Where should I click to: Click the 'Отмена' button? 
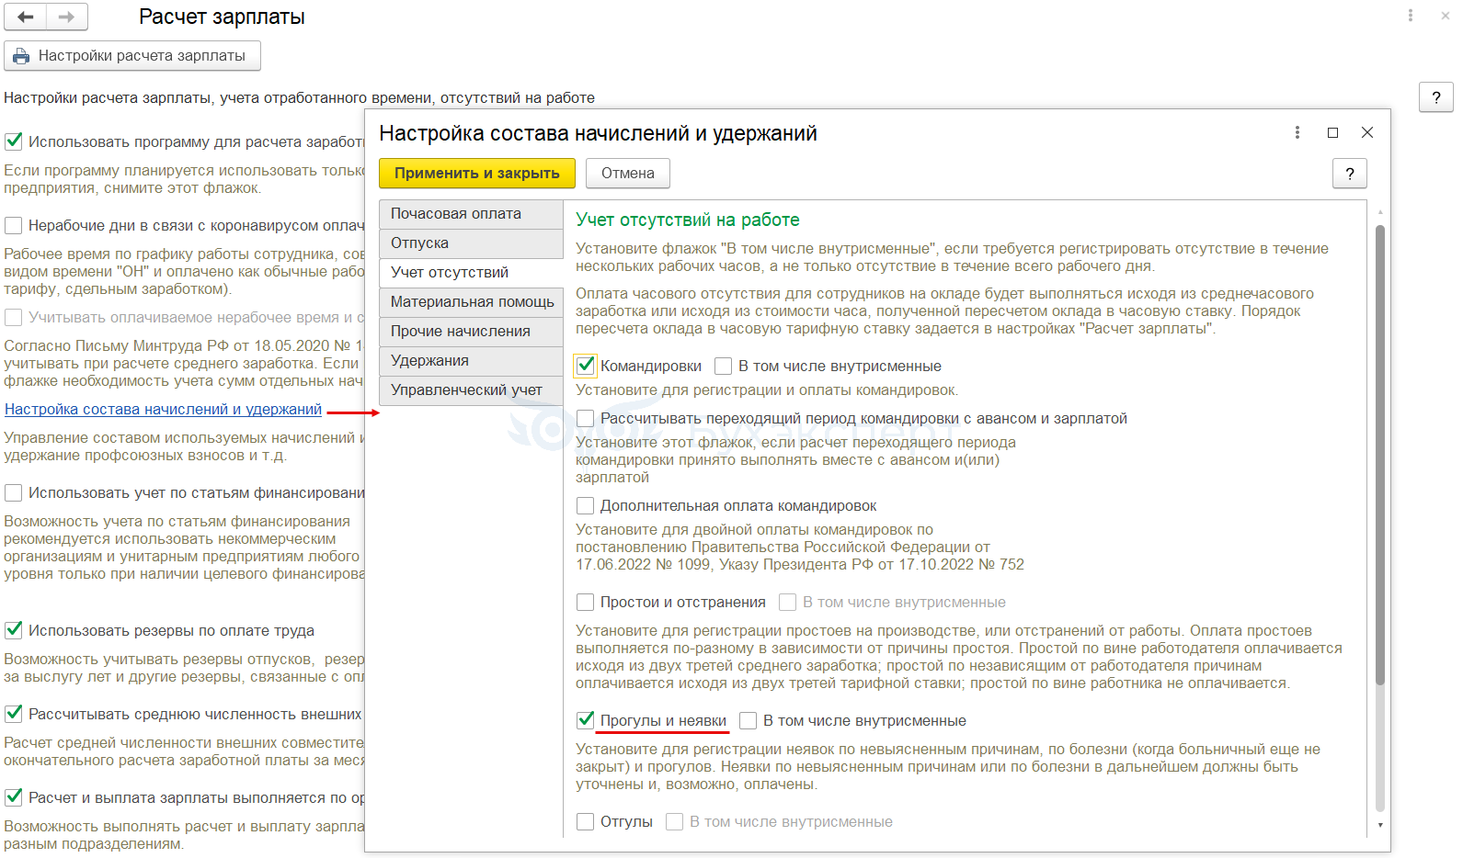coord(628,173)
